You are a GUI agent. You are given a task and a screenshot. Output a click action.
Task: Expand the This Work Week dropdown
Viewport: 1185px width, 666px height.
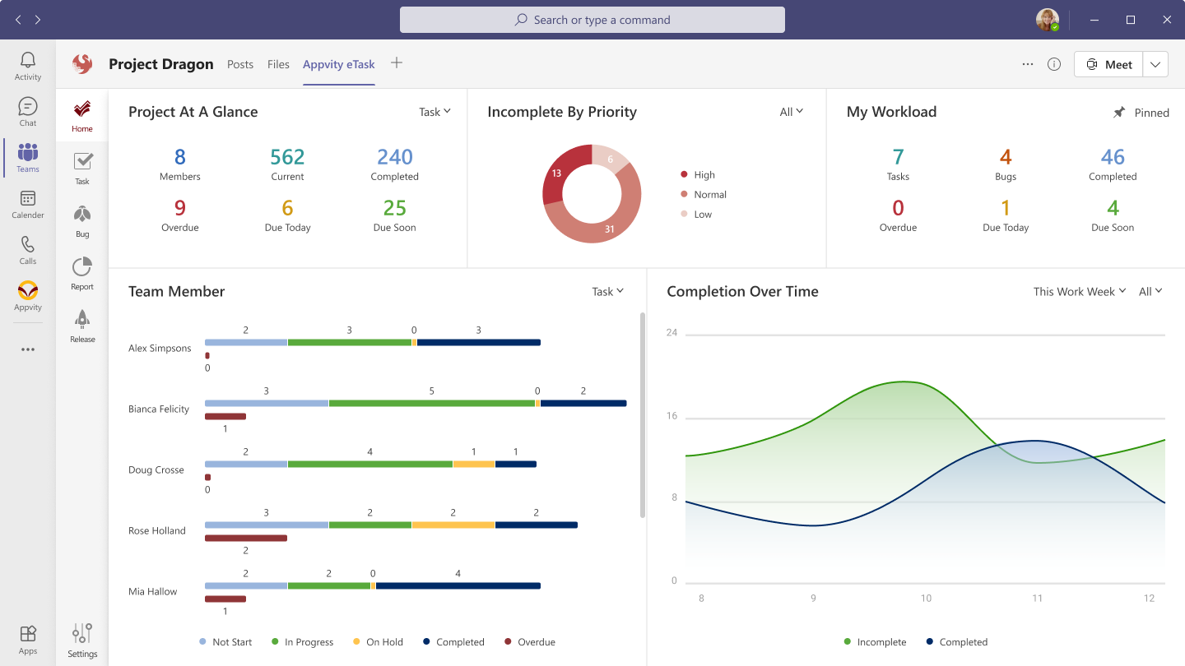(1079, 291)
